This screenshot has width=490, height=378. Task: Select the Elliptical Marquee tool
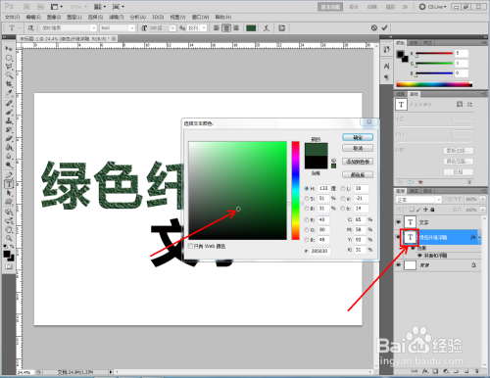(9, 58)
